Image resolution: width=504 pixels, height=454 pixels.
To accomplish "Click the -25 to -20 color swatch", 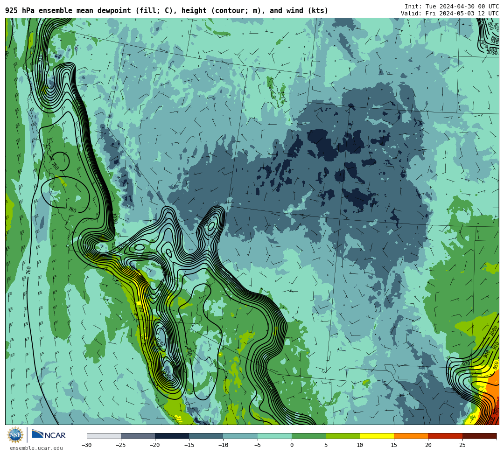I will click(138, 436).
